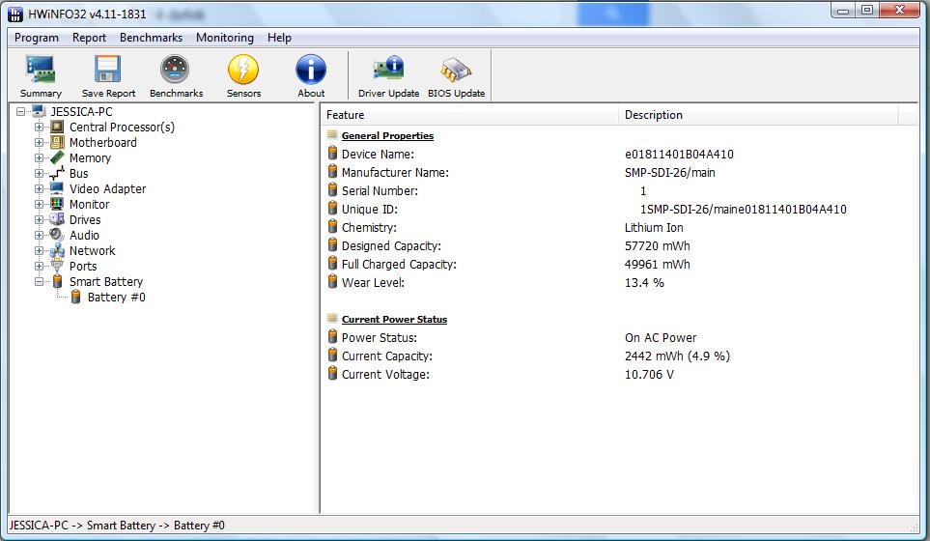
Task: Click the Motherboard tree icon
Action: coord(57,142)
